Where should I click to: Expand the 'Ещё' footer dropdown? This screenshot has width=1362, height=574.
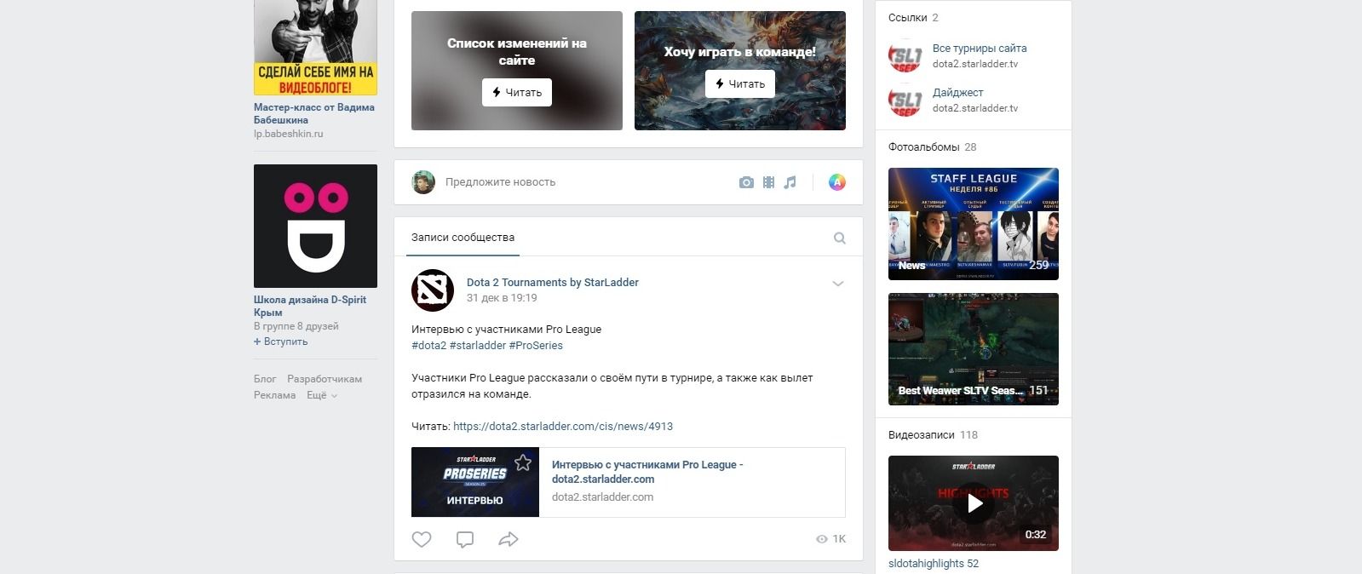322,395
